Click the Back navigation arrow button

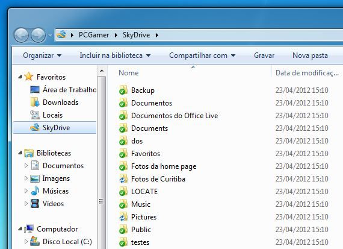click(x=21, y=35)
